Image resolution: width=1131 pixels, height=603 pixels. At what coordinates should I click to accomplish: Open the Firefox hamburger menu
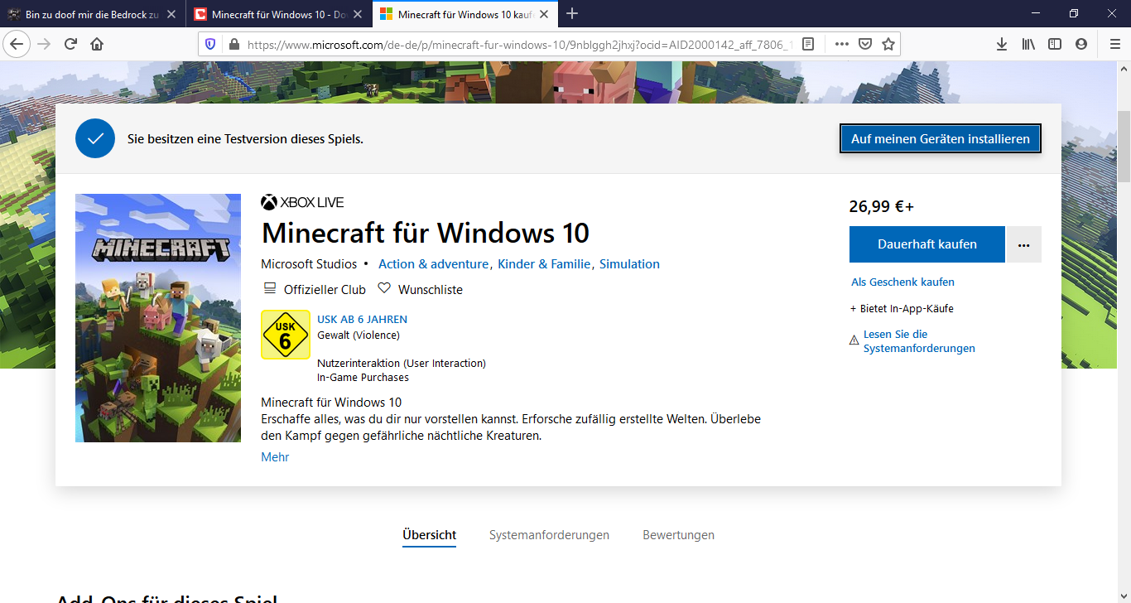[x=1114, y=44]
